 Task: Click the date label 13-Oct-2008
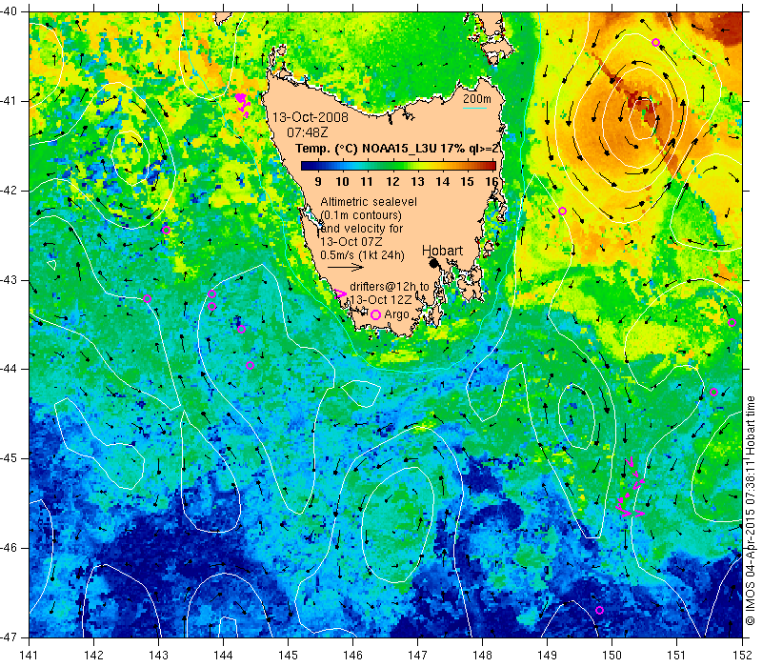click(311, 117)
